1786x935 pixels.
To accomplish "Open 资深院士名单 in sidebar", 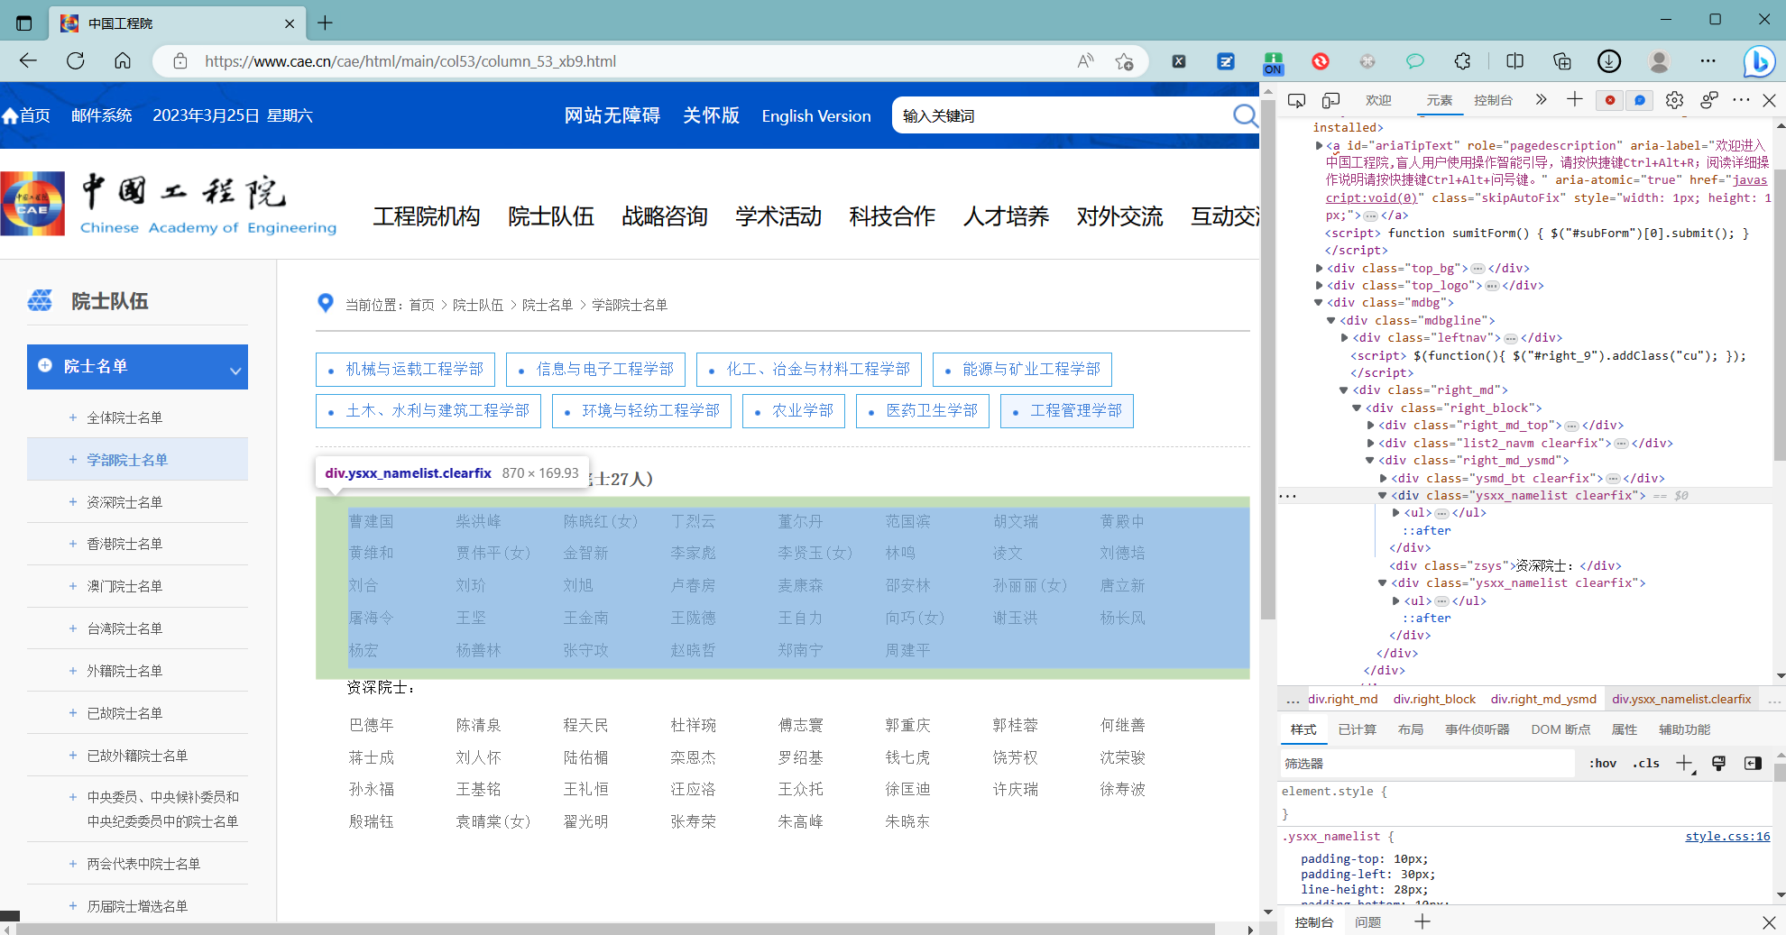I will click(x=124, y=502).
